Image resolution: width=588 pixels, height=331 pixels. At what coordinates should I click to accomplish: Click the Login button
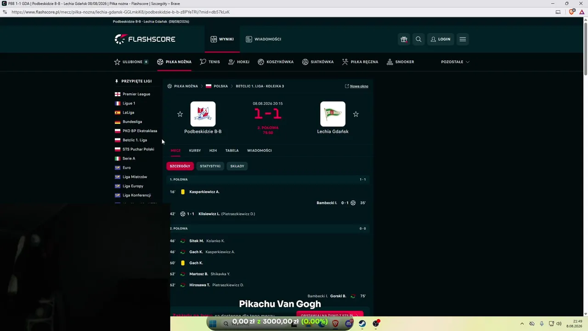pyautogui.click(x=440, y=39)
